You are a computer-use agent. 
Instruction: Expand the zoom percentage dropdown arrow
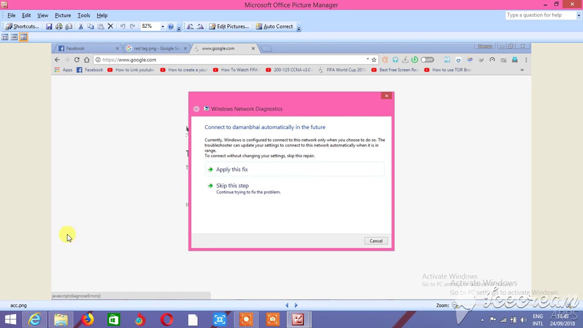[x=163, y=26]
